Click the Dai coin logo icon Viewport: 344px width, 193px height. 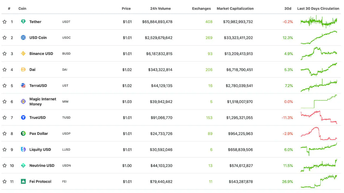click(x=23, y=69)
